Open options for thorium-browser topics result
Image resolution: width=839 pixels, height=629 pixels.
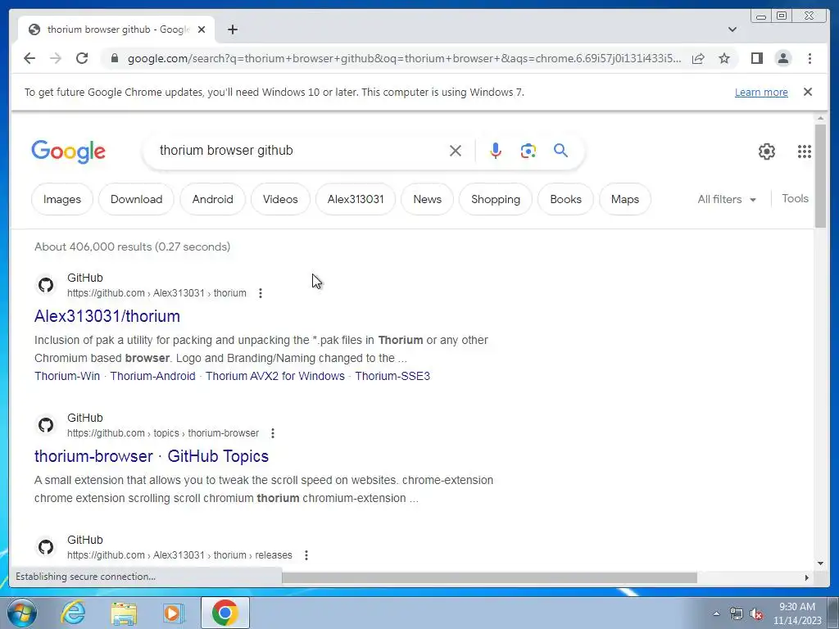273,433
